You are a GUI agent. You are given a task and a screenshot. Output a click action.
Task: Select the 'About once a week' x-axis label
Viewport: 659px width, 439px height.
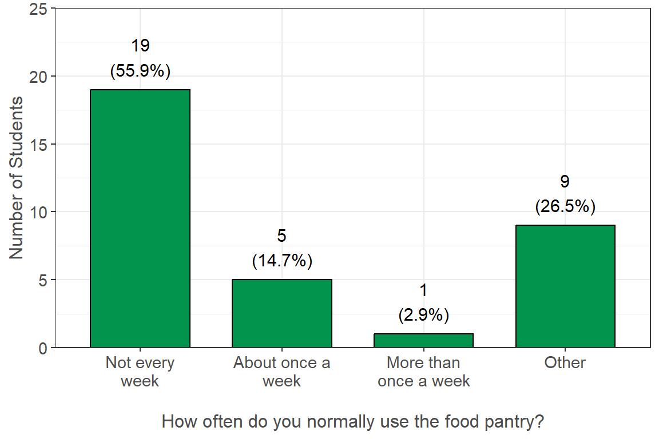281,372
